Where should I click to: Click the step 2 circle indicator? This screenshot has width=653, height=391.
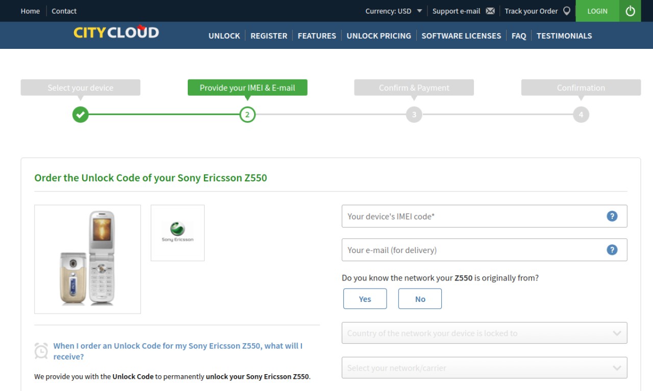tap(247, 115)
